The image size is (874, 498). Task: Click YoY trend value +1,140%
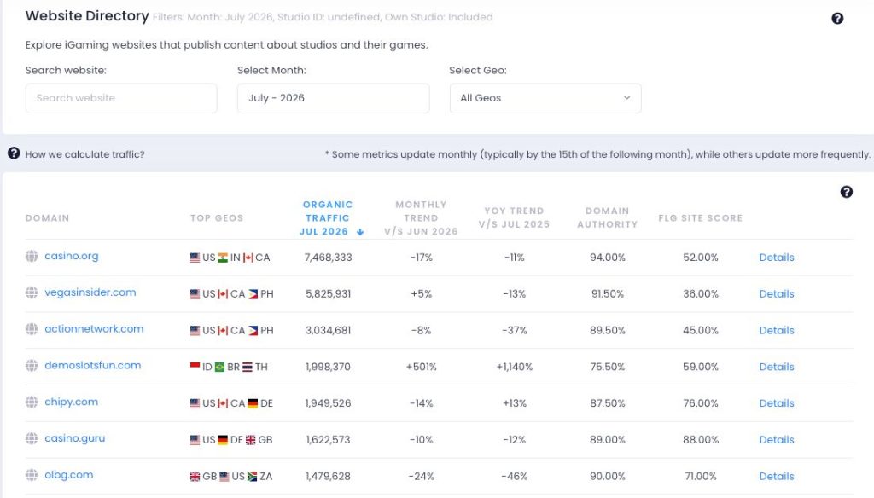515,367
